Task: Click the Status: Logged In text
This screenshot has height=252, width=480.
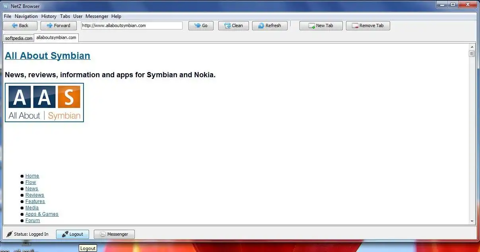Action: coord(31,234)
